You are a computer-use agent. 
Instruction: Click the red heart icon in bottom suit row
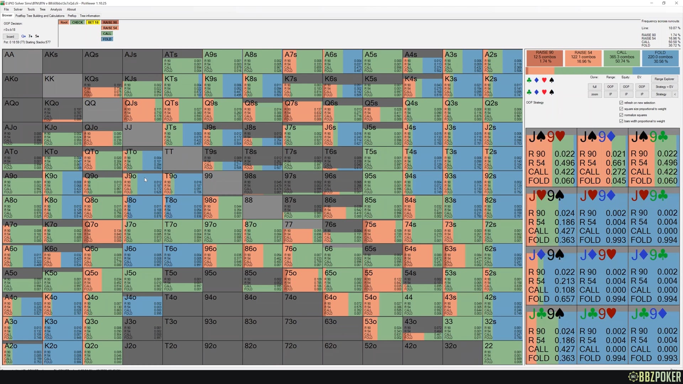pyautogui.click(x=544, y=92)
